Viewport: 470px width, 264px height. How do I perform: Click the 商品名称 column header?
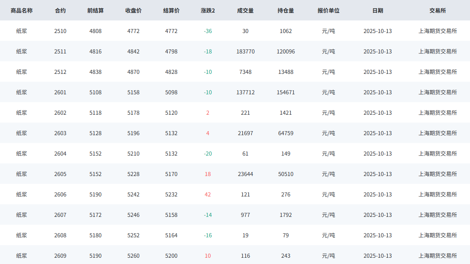pyautogui.click(x=22, y=11)
